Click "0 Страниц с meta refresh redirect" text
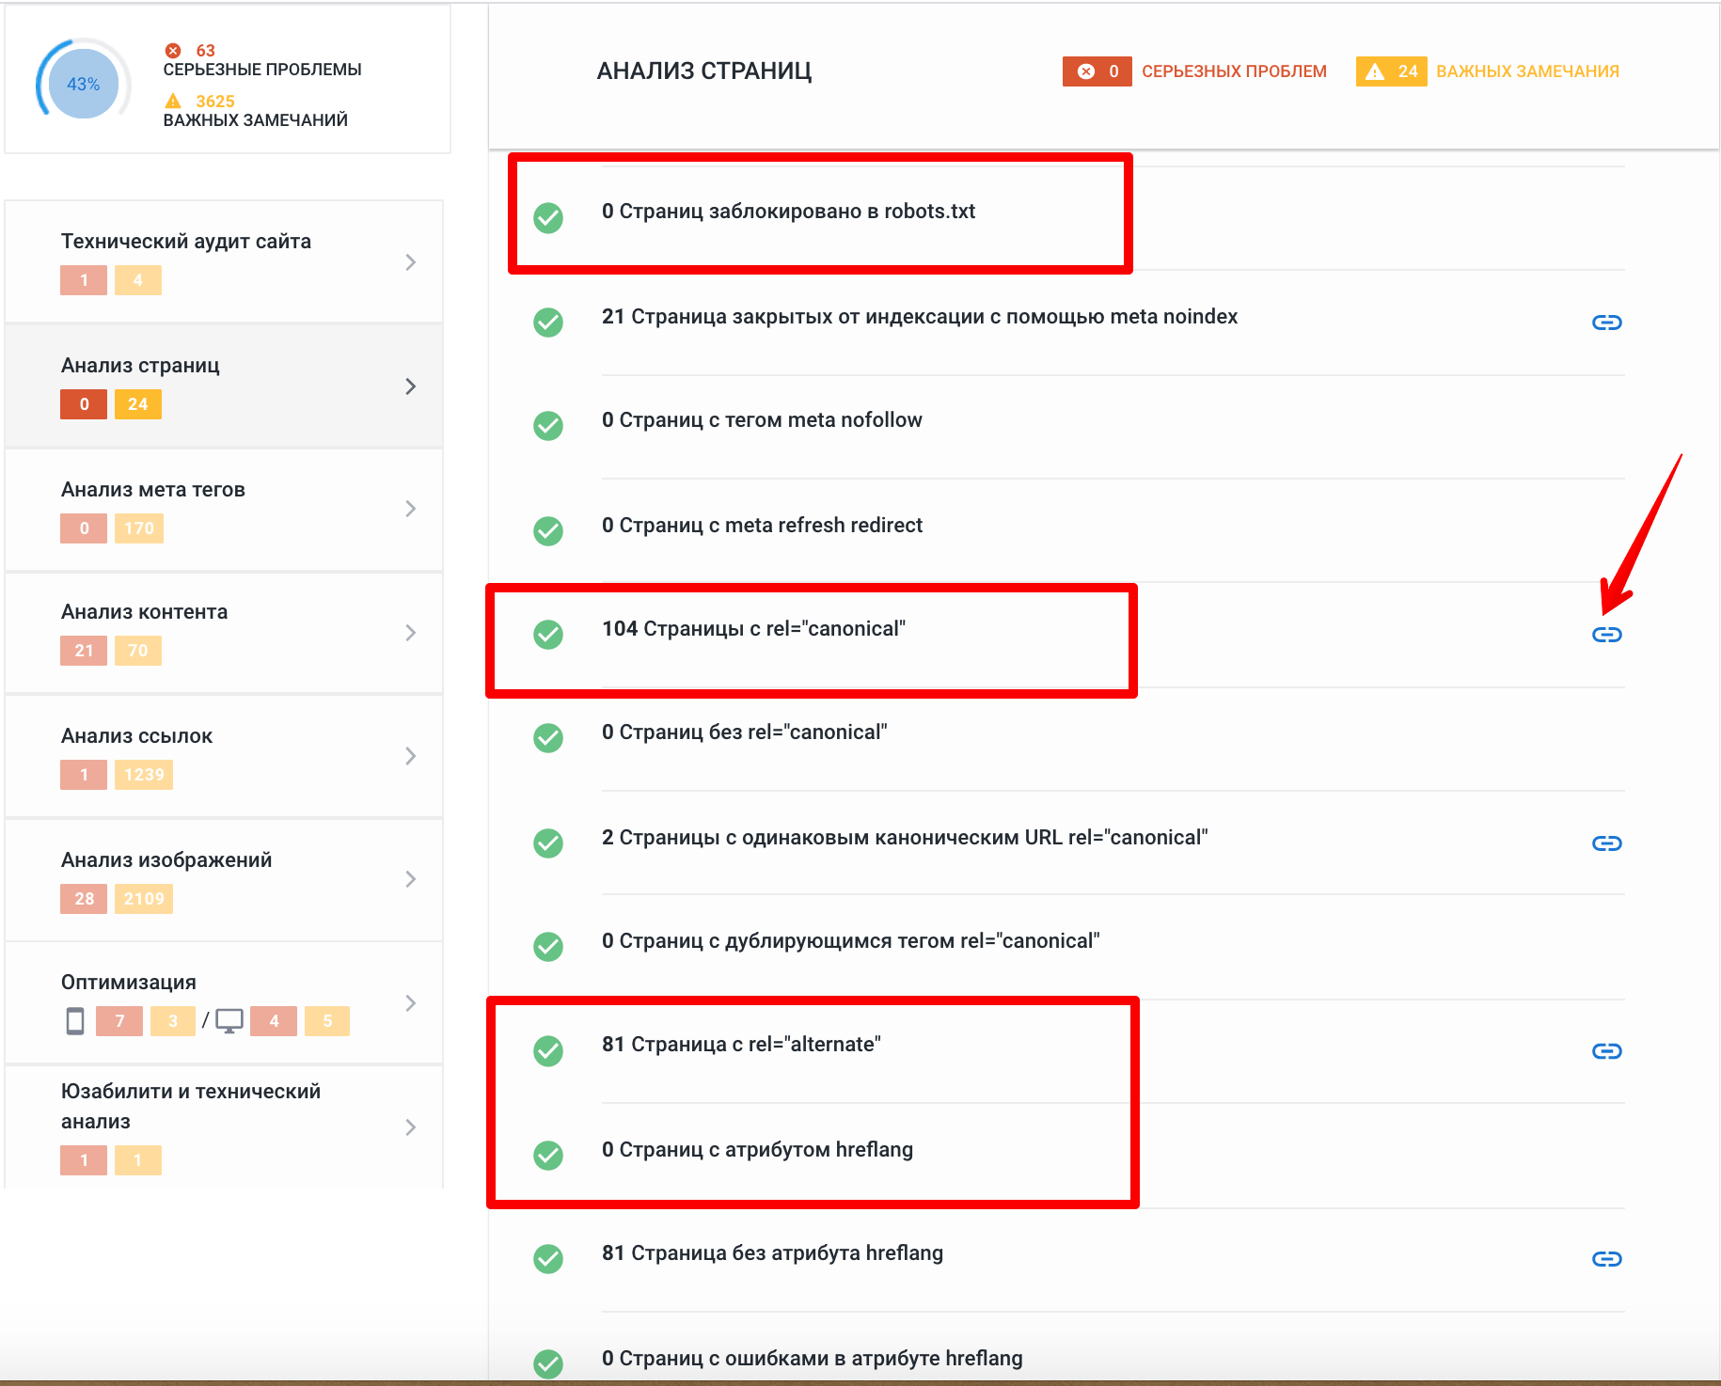Screen dimensions: 1721x1386 [x=762, y=526]
